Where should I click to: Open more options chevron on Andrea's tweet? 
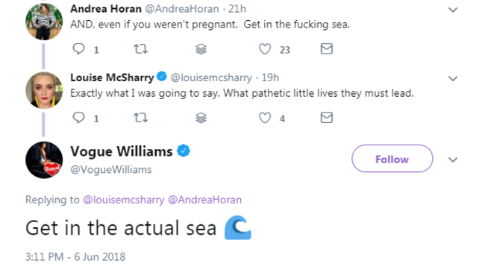[453, 10]
